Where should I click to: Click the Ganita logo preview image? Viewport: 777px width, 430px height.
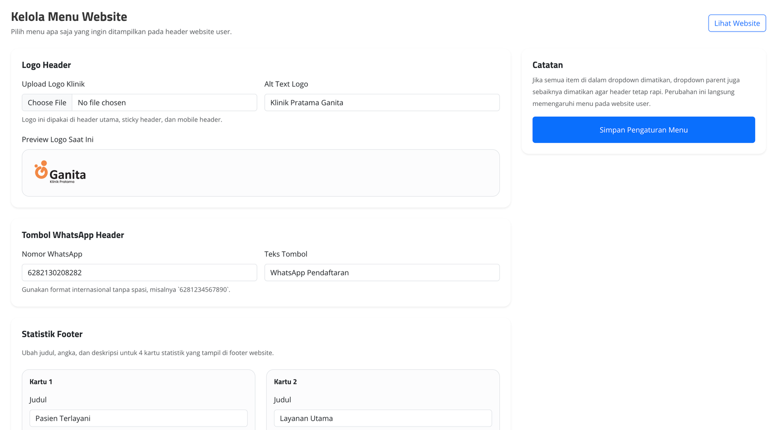[60, 172]
